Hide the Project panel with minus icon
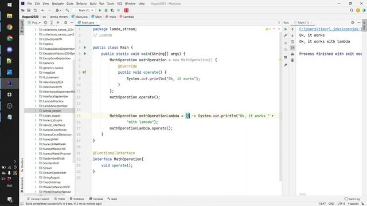This screenshot has height=206, width=367. 72,22
